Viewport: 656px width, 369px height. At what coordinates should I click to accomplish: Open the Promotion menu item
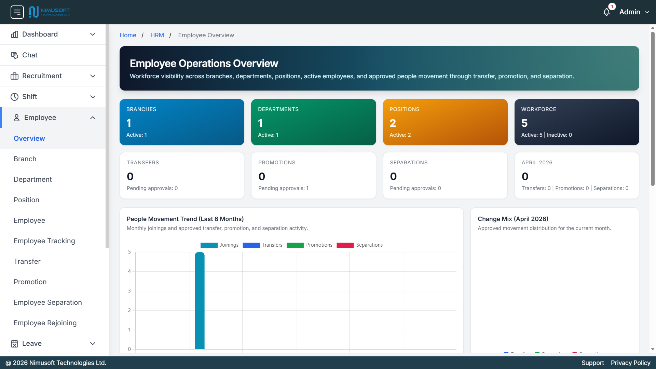tap(30, 282)
